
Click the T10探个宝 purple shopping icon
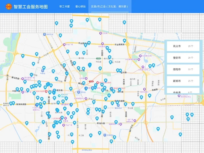click(x=37, y=105)
